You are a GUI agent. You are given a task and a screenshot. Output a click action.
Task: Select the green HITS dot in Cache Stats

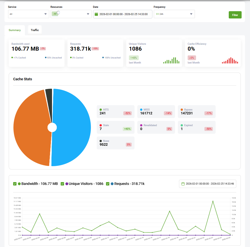(x=101, y=110)
